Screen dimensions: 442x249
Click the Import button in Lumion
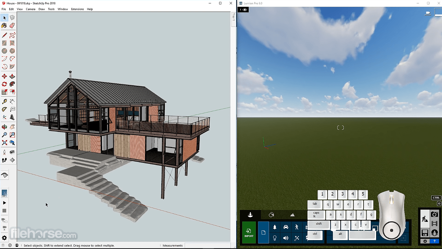pyautogui.click(x=249, y=232)
